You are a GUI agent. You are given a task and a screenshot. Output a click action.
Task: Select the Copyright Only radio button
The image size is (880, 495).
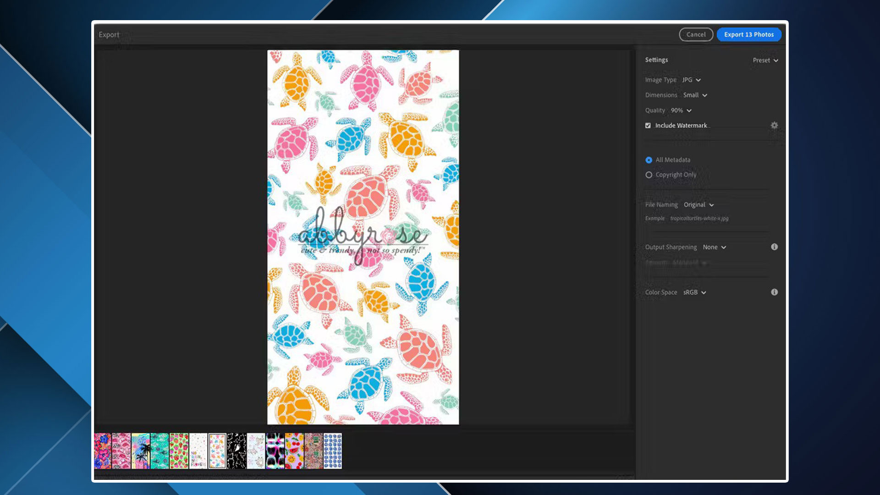[649, 175]
